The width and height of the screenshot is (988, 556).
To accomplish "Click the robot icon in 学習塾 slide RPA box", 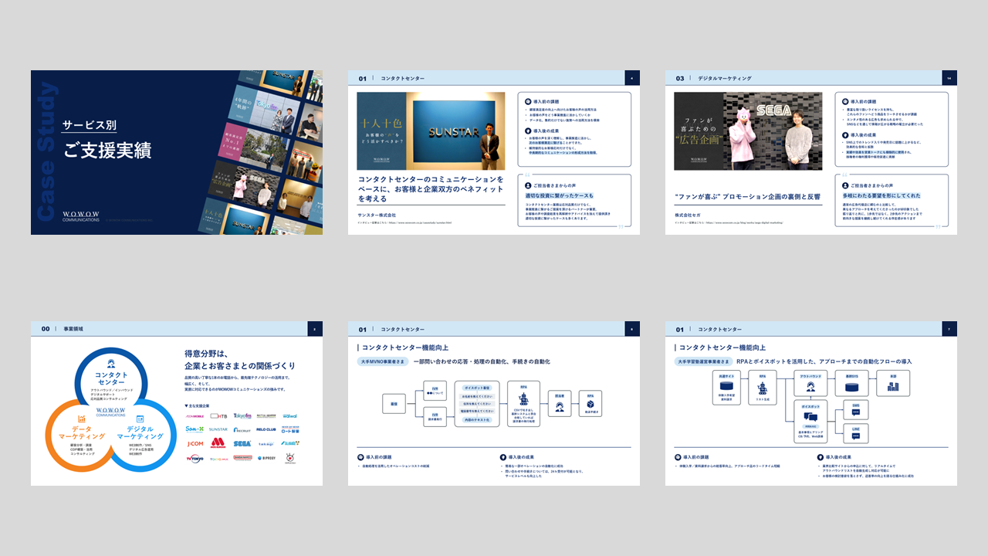I will pyautogui.click(x=763, y=388).
